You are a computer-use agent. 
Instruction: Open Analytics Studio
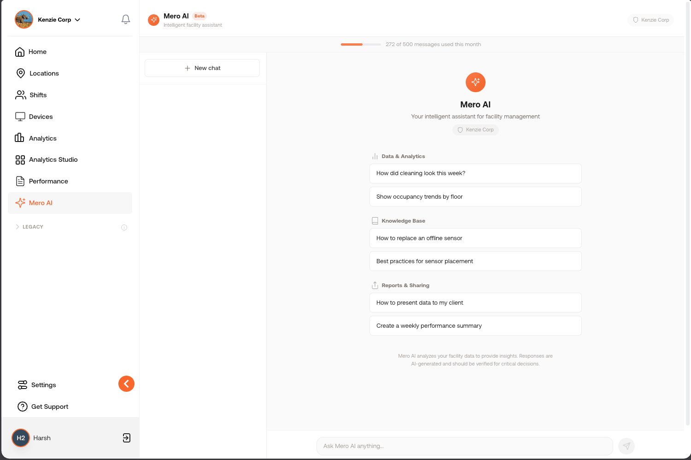70,159
